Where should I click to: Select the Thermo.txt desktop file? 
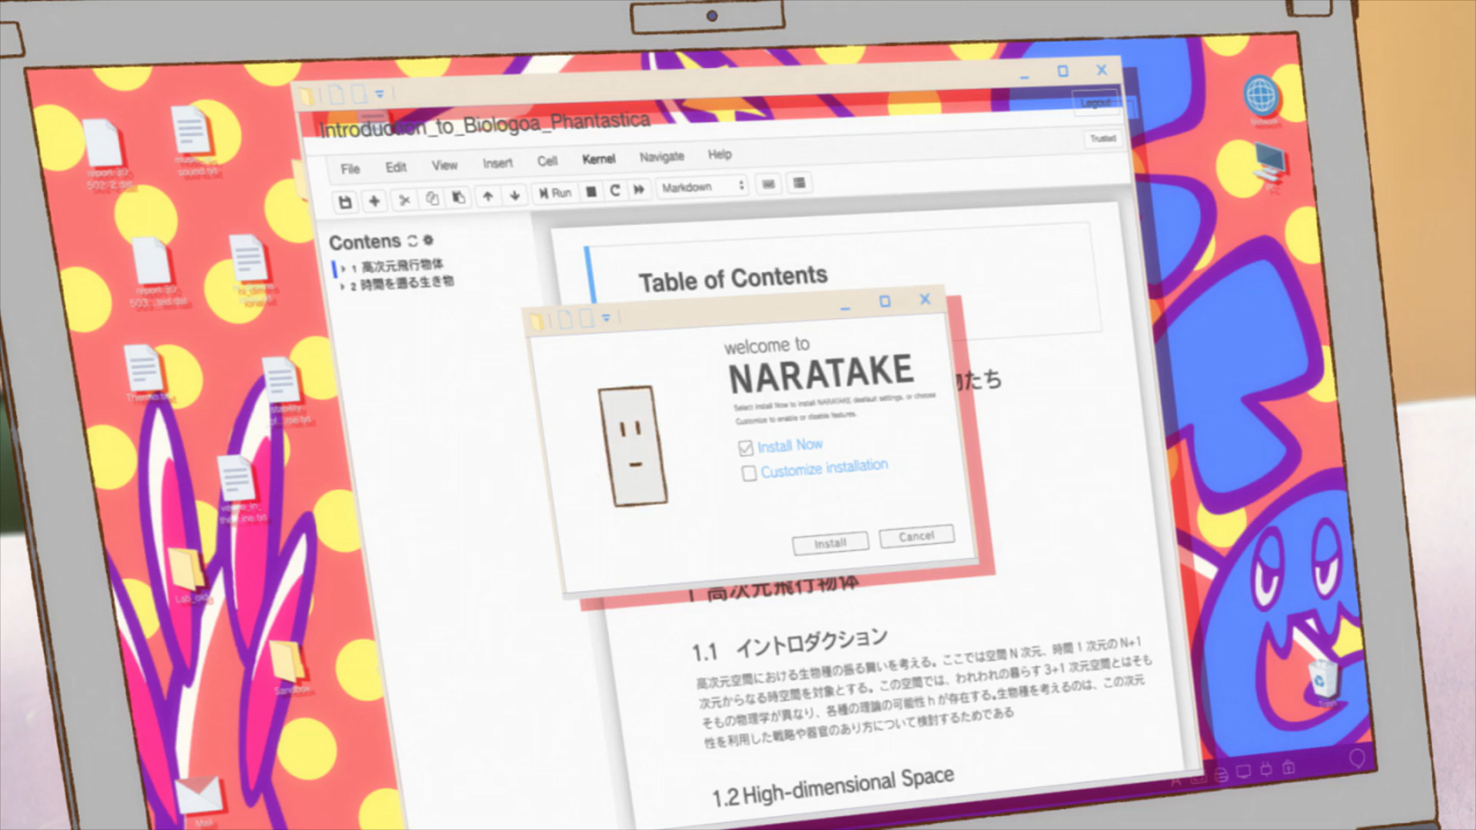click(146, 373)
